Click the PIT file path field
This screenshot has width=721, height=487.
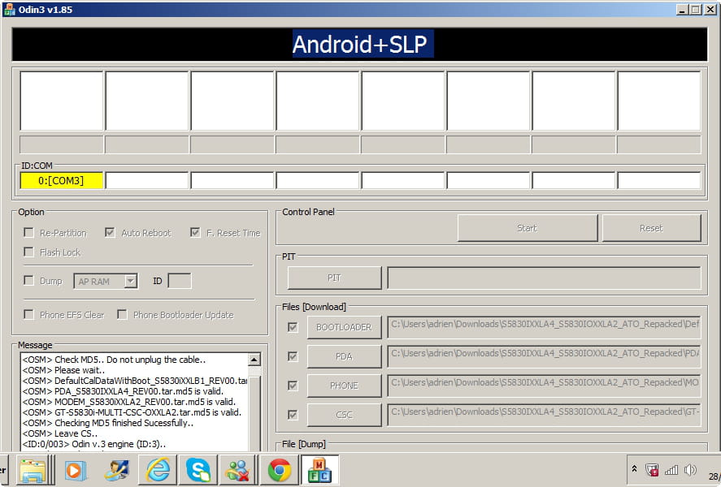coord(544,278)
